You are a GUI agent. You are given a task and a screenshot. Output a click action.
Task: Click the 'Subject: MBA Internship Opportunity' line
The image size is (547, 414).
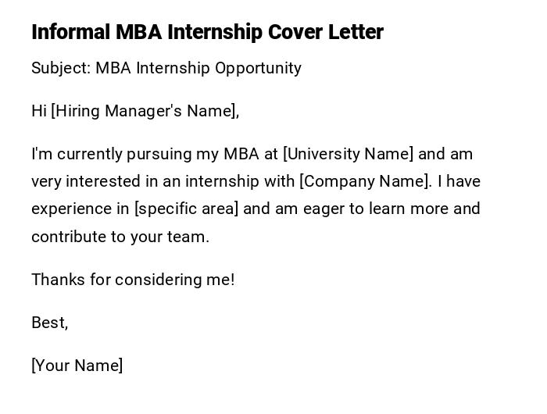point(166,68)
